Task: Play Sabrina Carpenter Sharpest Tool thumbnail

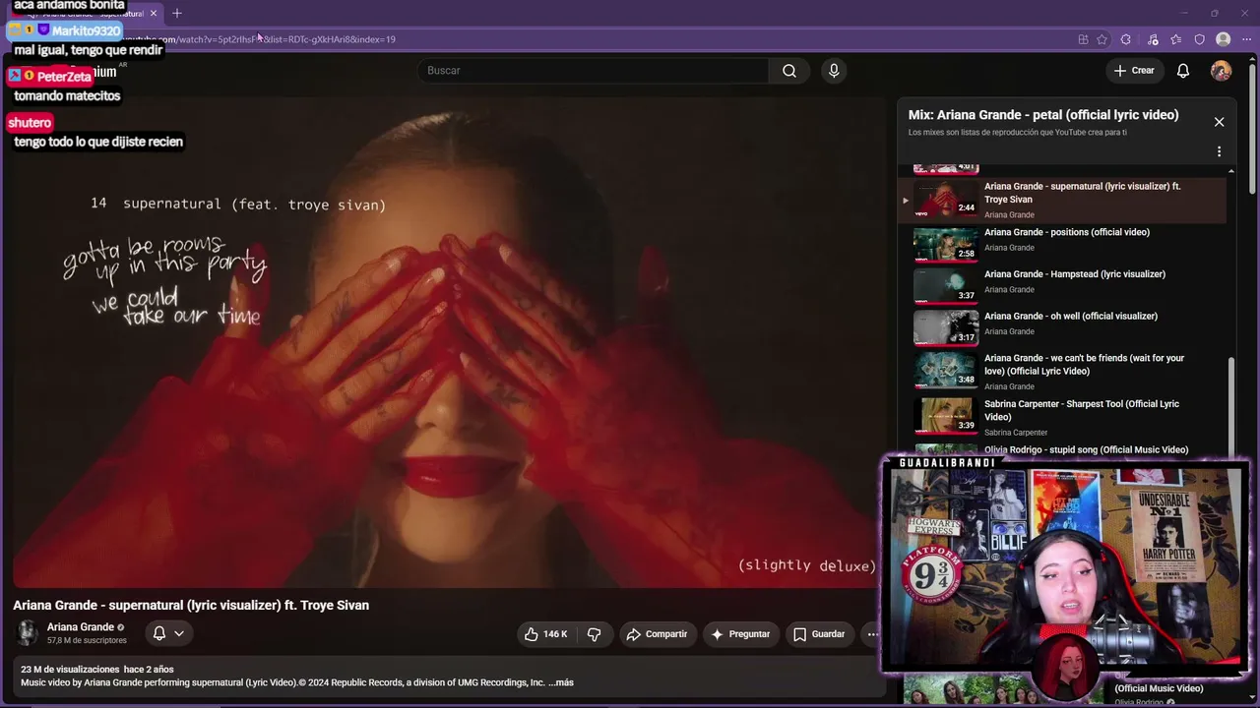Action: [946, 414]
